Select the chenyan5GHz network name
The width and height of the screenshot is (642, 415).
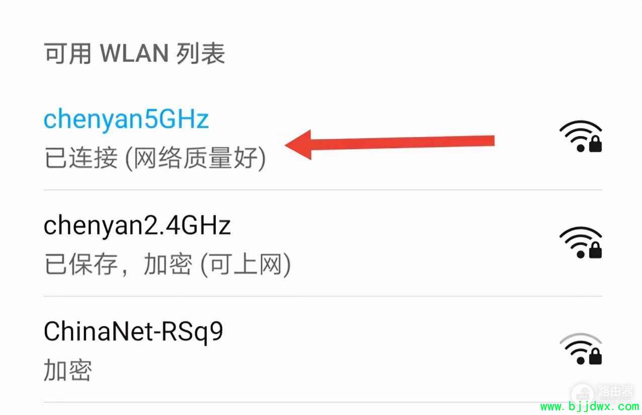point(126,119)
